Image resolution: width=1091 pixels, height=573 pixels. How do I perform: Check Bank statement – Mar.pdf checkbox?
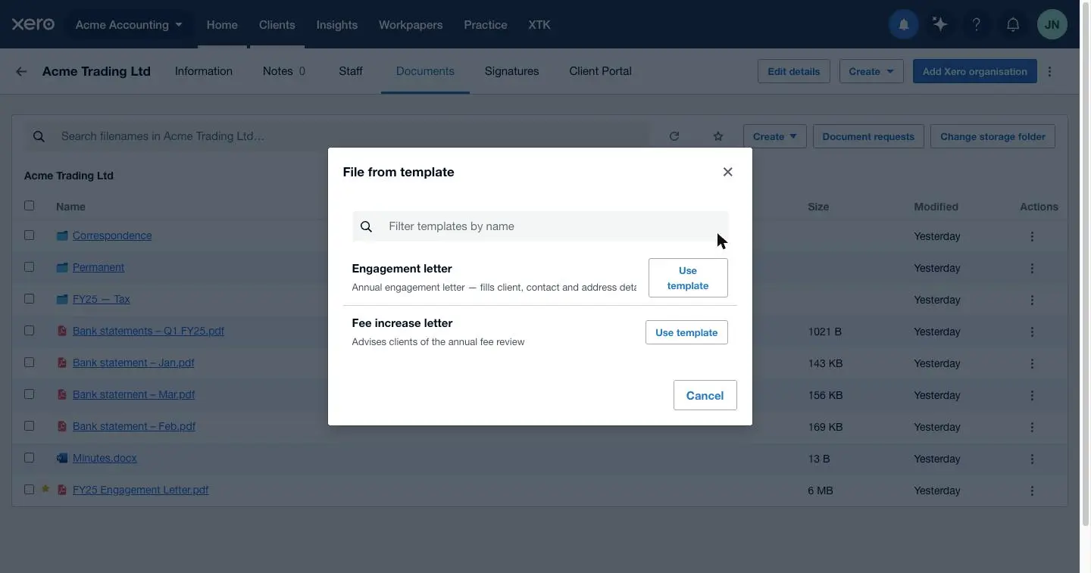[x=29, y=394]
